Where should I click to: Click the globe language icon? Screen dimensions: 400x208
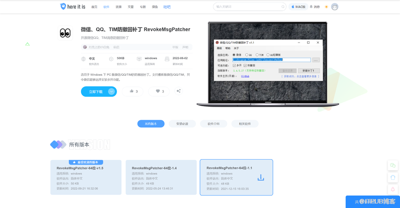pos(83,59)
